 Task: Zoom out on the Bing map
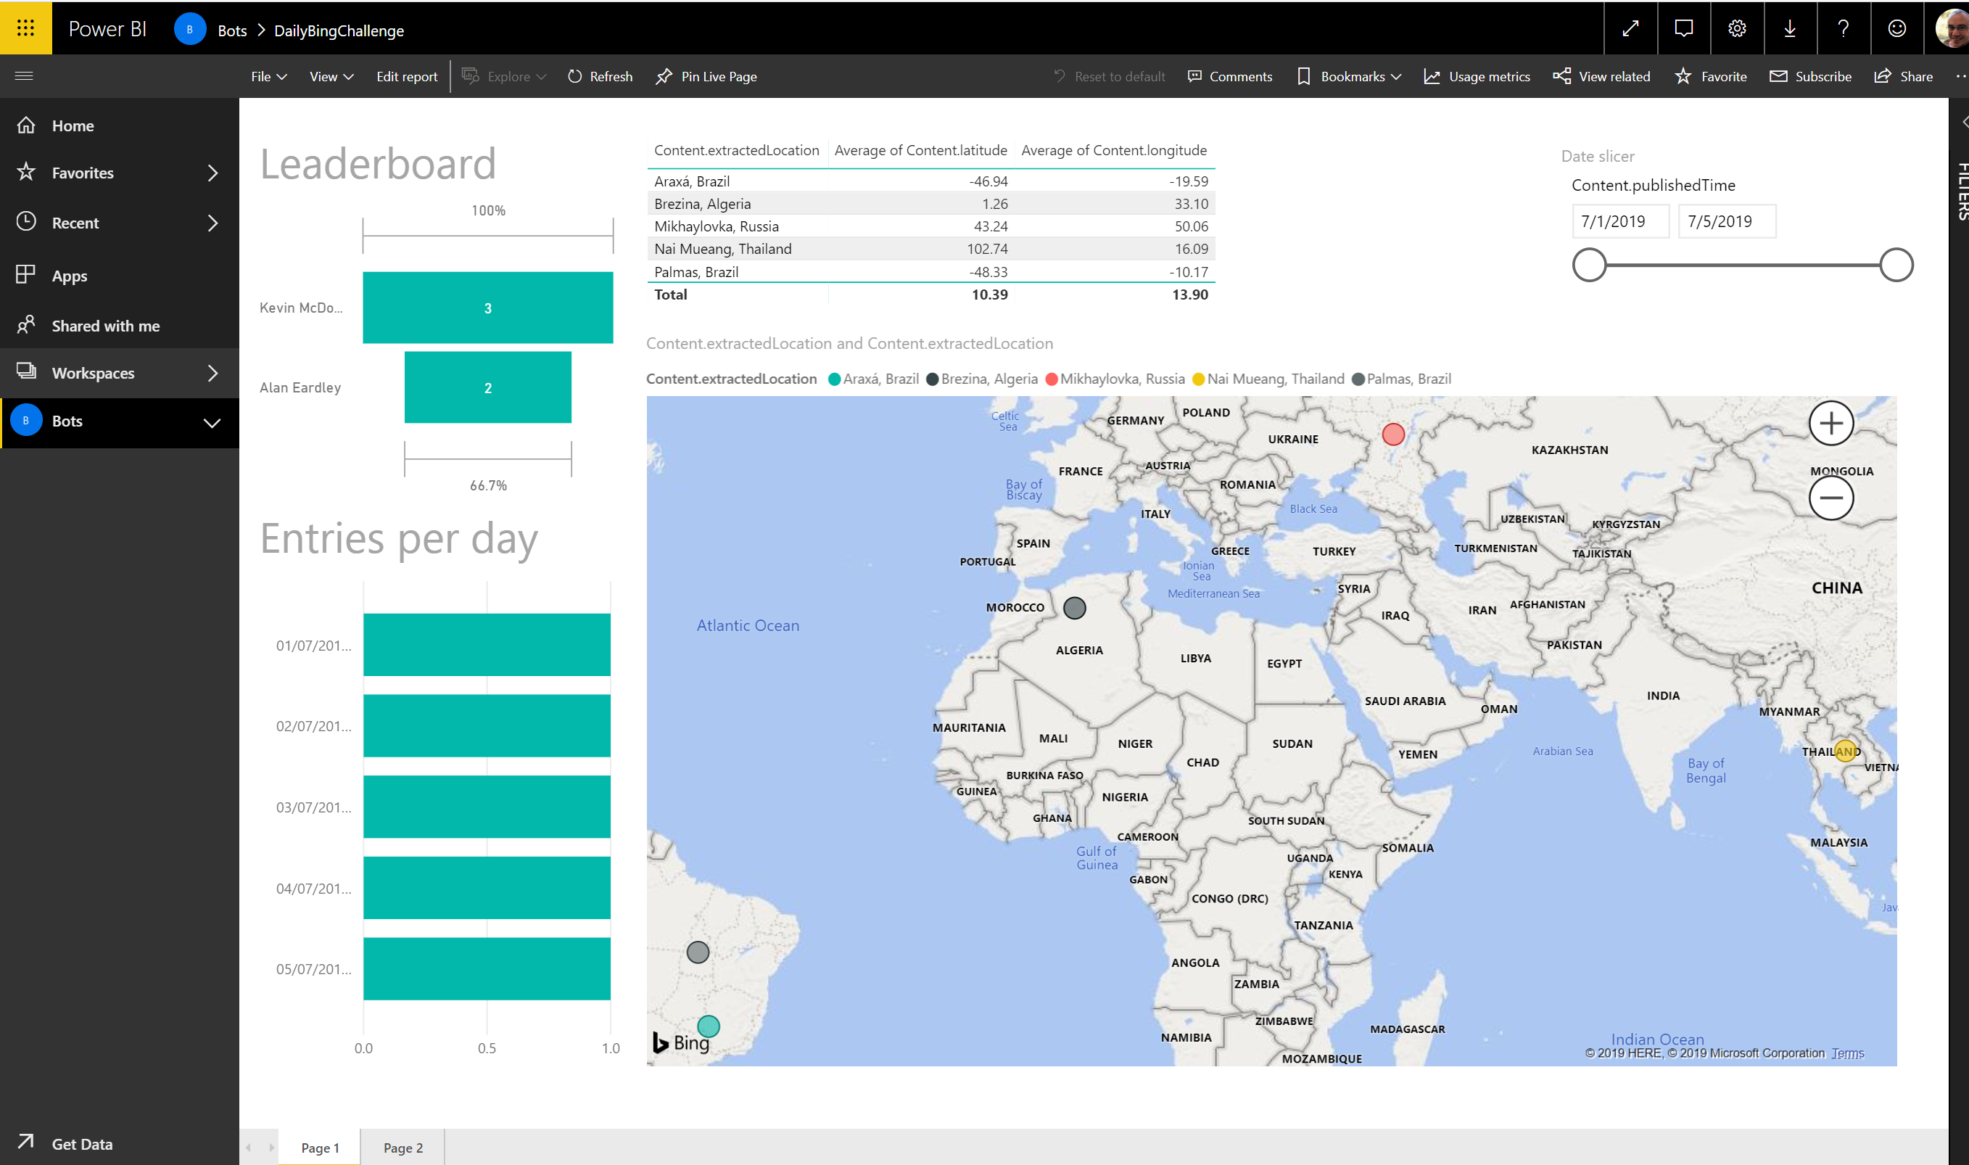coord(1831,498)
